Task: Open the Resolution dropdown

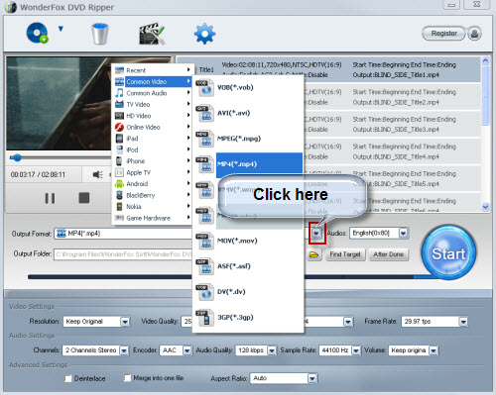Action: [x=125, y=322]
